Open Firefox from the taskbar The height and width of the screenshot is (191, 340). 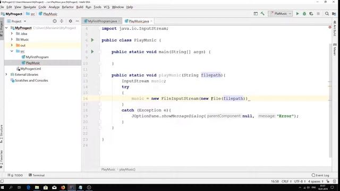coord(63,187)
